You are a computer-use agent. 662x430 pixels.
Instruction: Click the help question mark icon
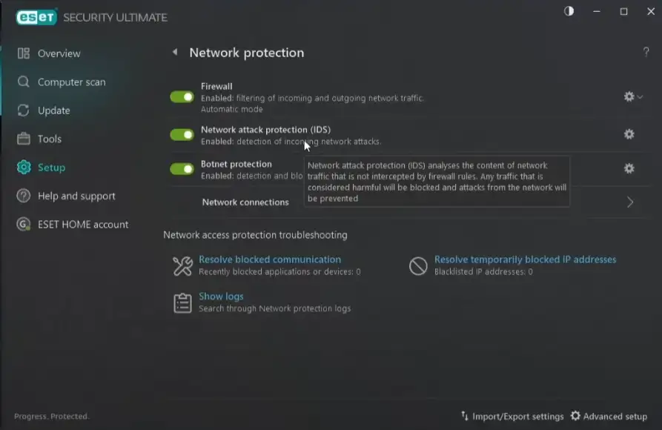(x=646, y=53)
